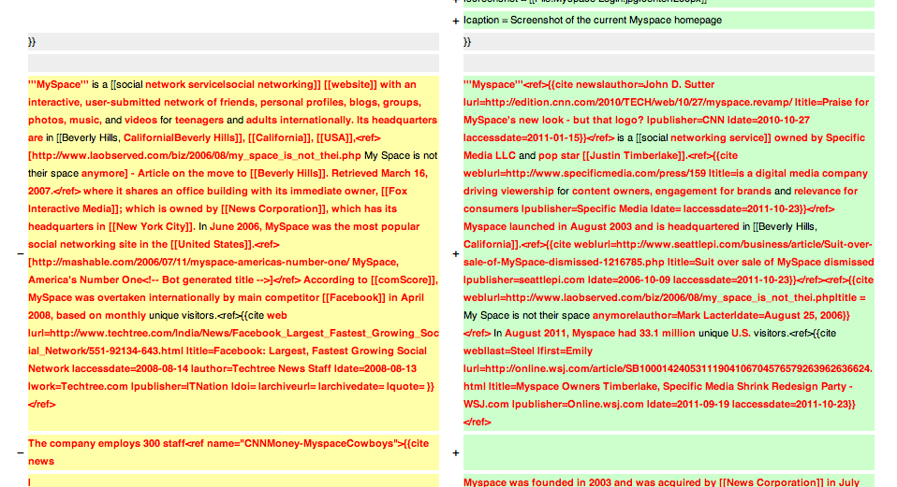Click the minus marker beside the yellow MySpace paragraph
The image size is (897, 487).
pos(21,253)
